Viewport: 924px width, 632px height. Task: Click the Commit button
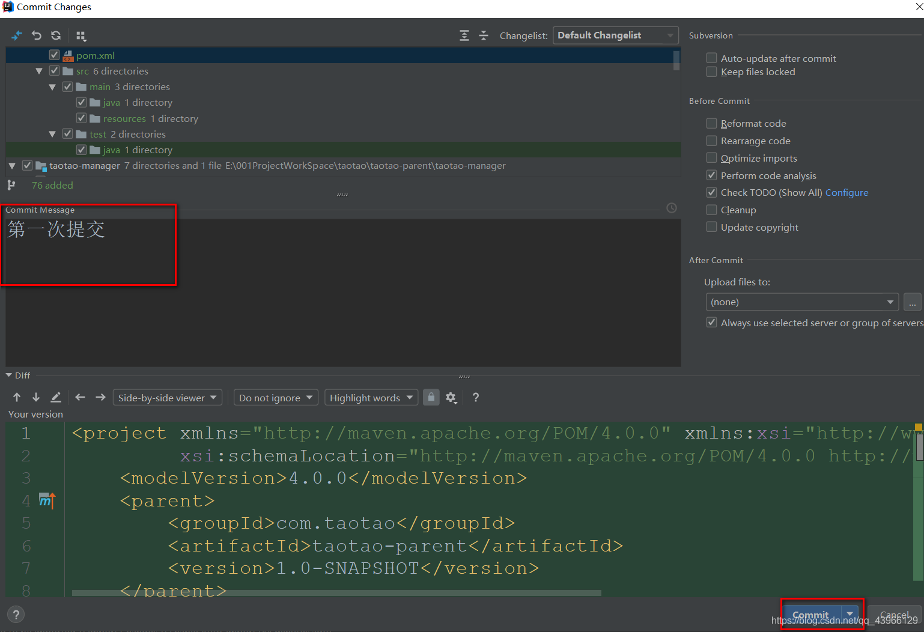812,615
